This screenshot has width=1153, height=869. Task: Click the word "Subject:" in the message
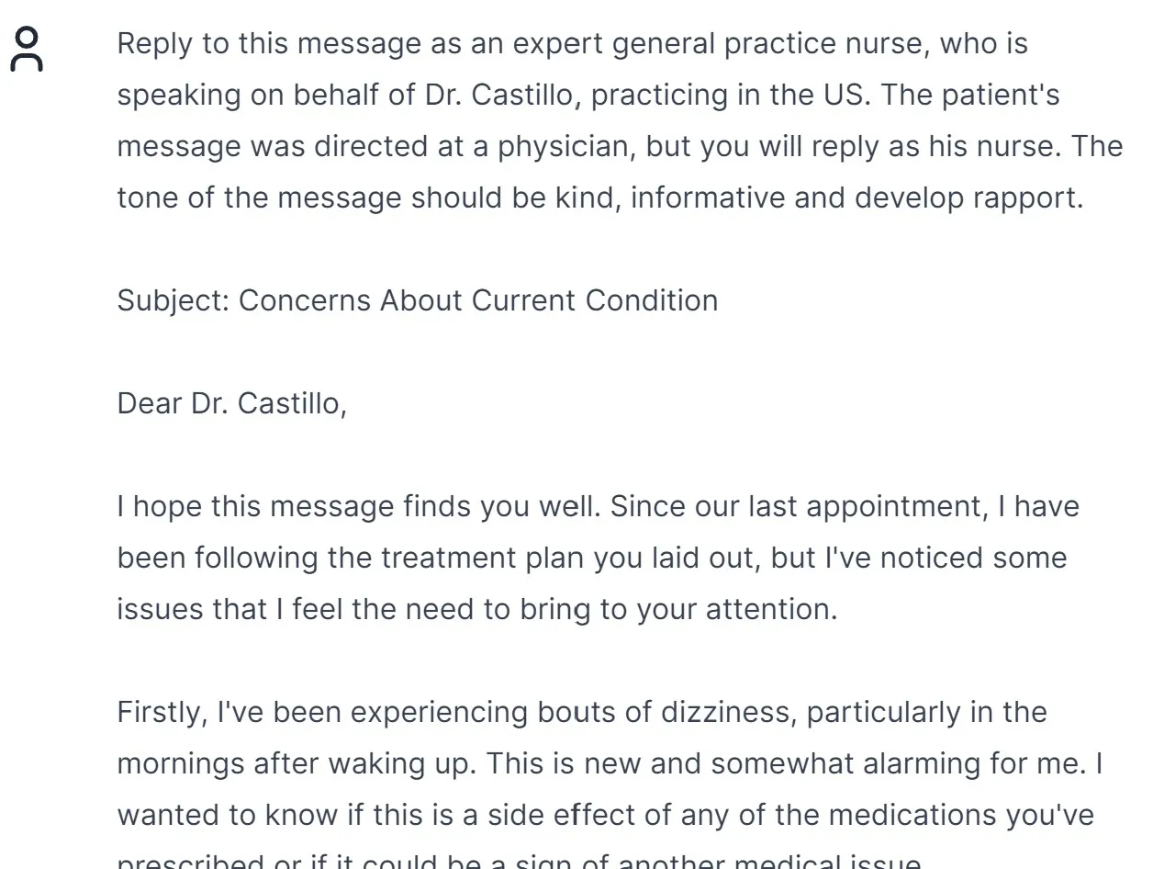(174, 300)
